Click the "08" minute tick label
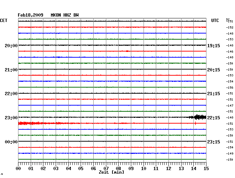The height and width of the screenshot is (178, 235). (x=118, y=169)
